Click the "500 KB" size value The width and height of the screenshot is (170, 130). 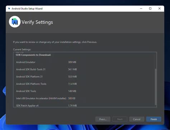pyautogui.click(x=72, y=98)
